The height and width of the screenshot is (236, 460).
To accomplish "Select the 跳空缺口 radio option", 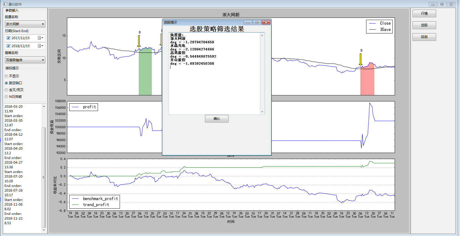I will pos(6,83).
